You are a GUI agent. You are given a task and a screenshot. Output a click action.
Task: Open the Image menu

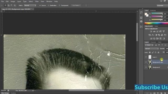coord(13,2)
